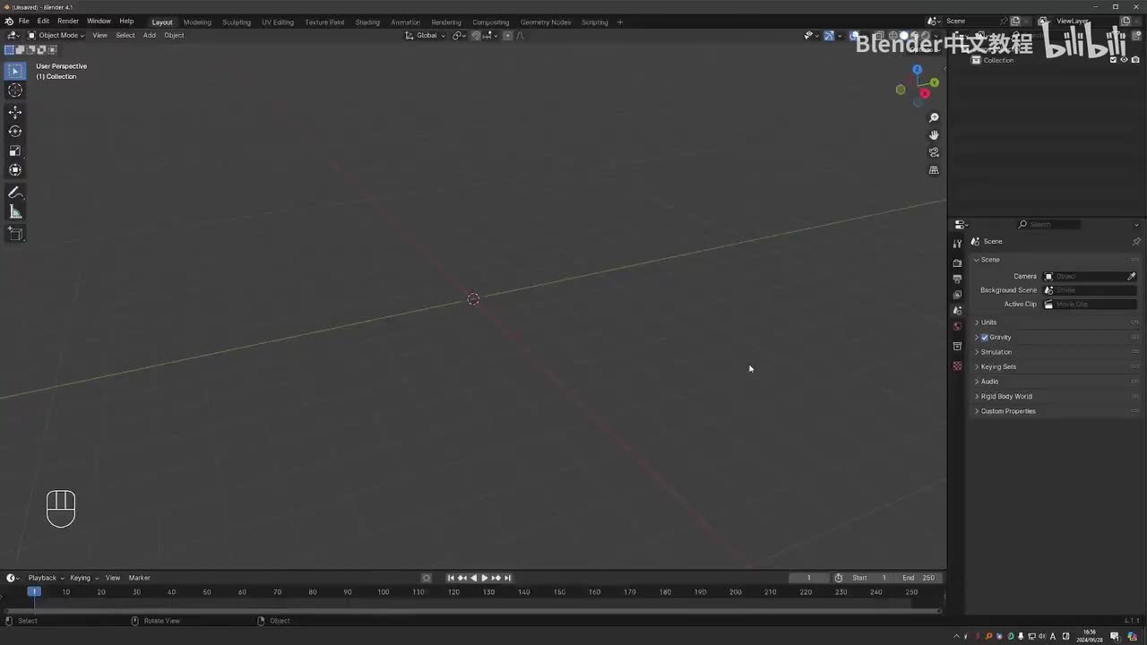Choose the Move tool
1147x645 pixels.
15,112
